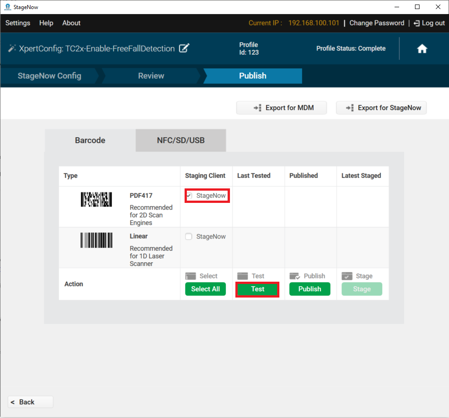Image resolution: width=449 pixels, height=418 pixels.
Task: Click the green Test button
Action: [258, 289]
